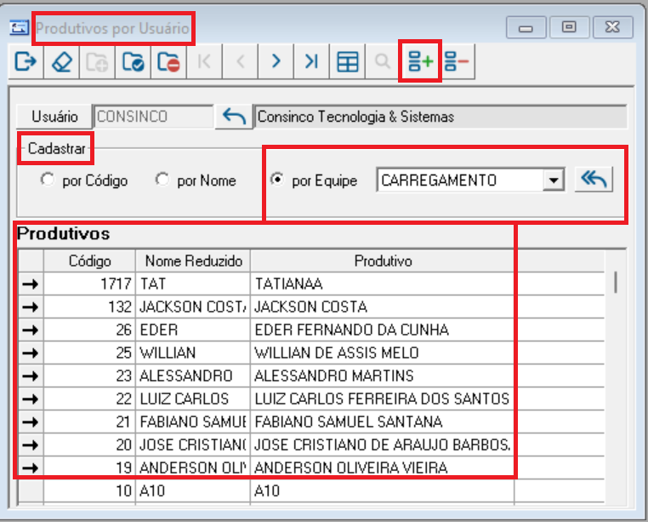This screenshot has height=522, width=648.
Task: Click the magnifier search icon
Action: pyautogui.click(x=383, y=62)
